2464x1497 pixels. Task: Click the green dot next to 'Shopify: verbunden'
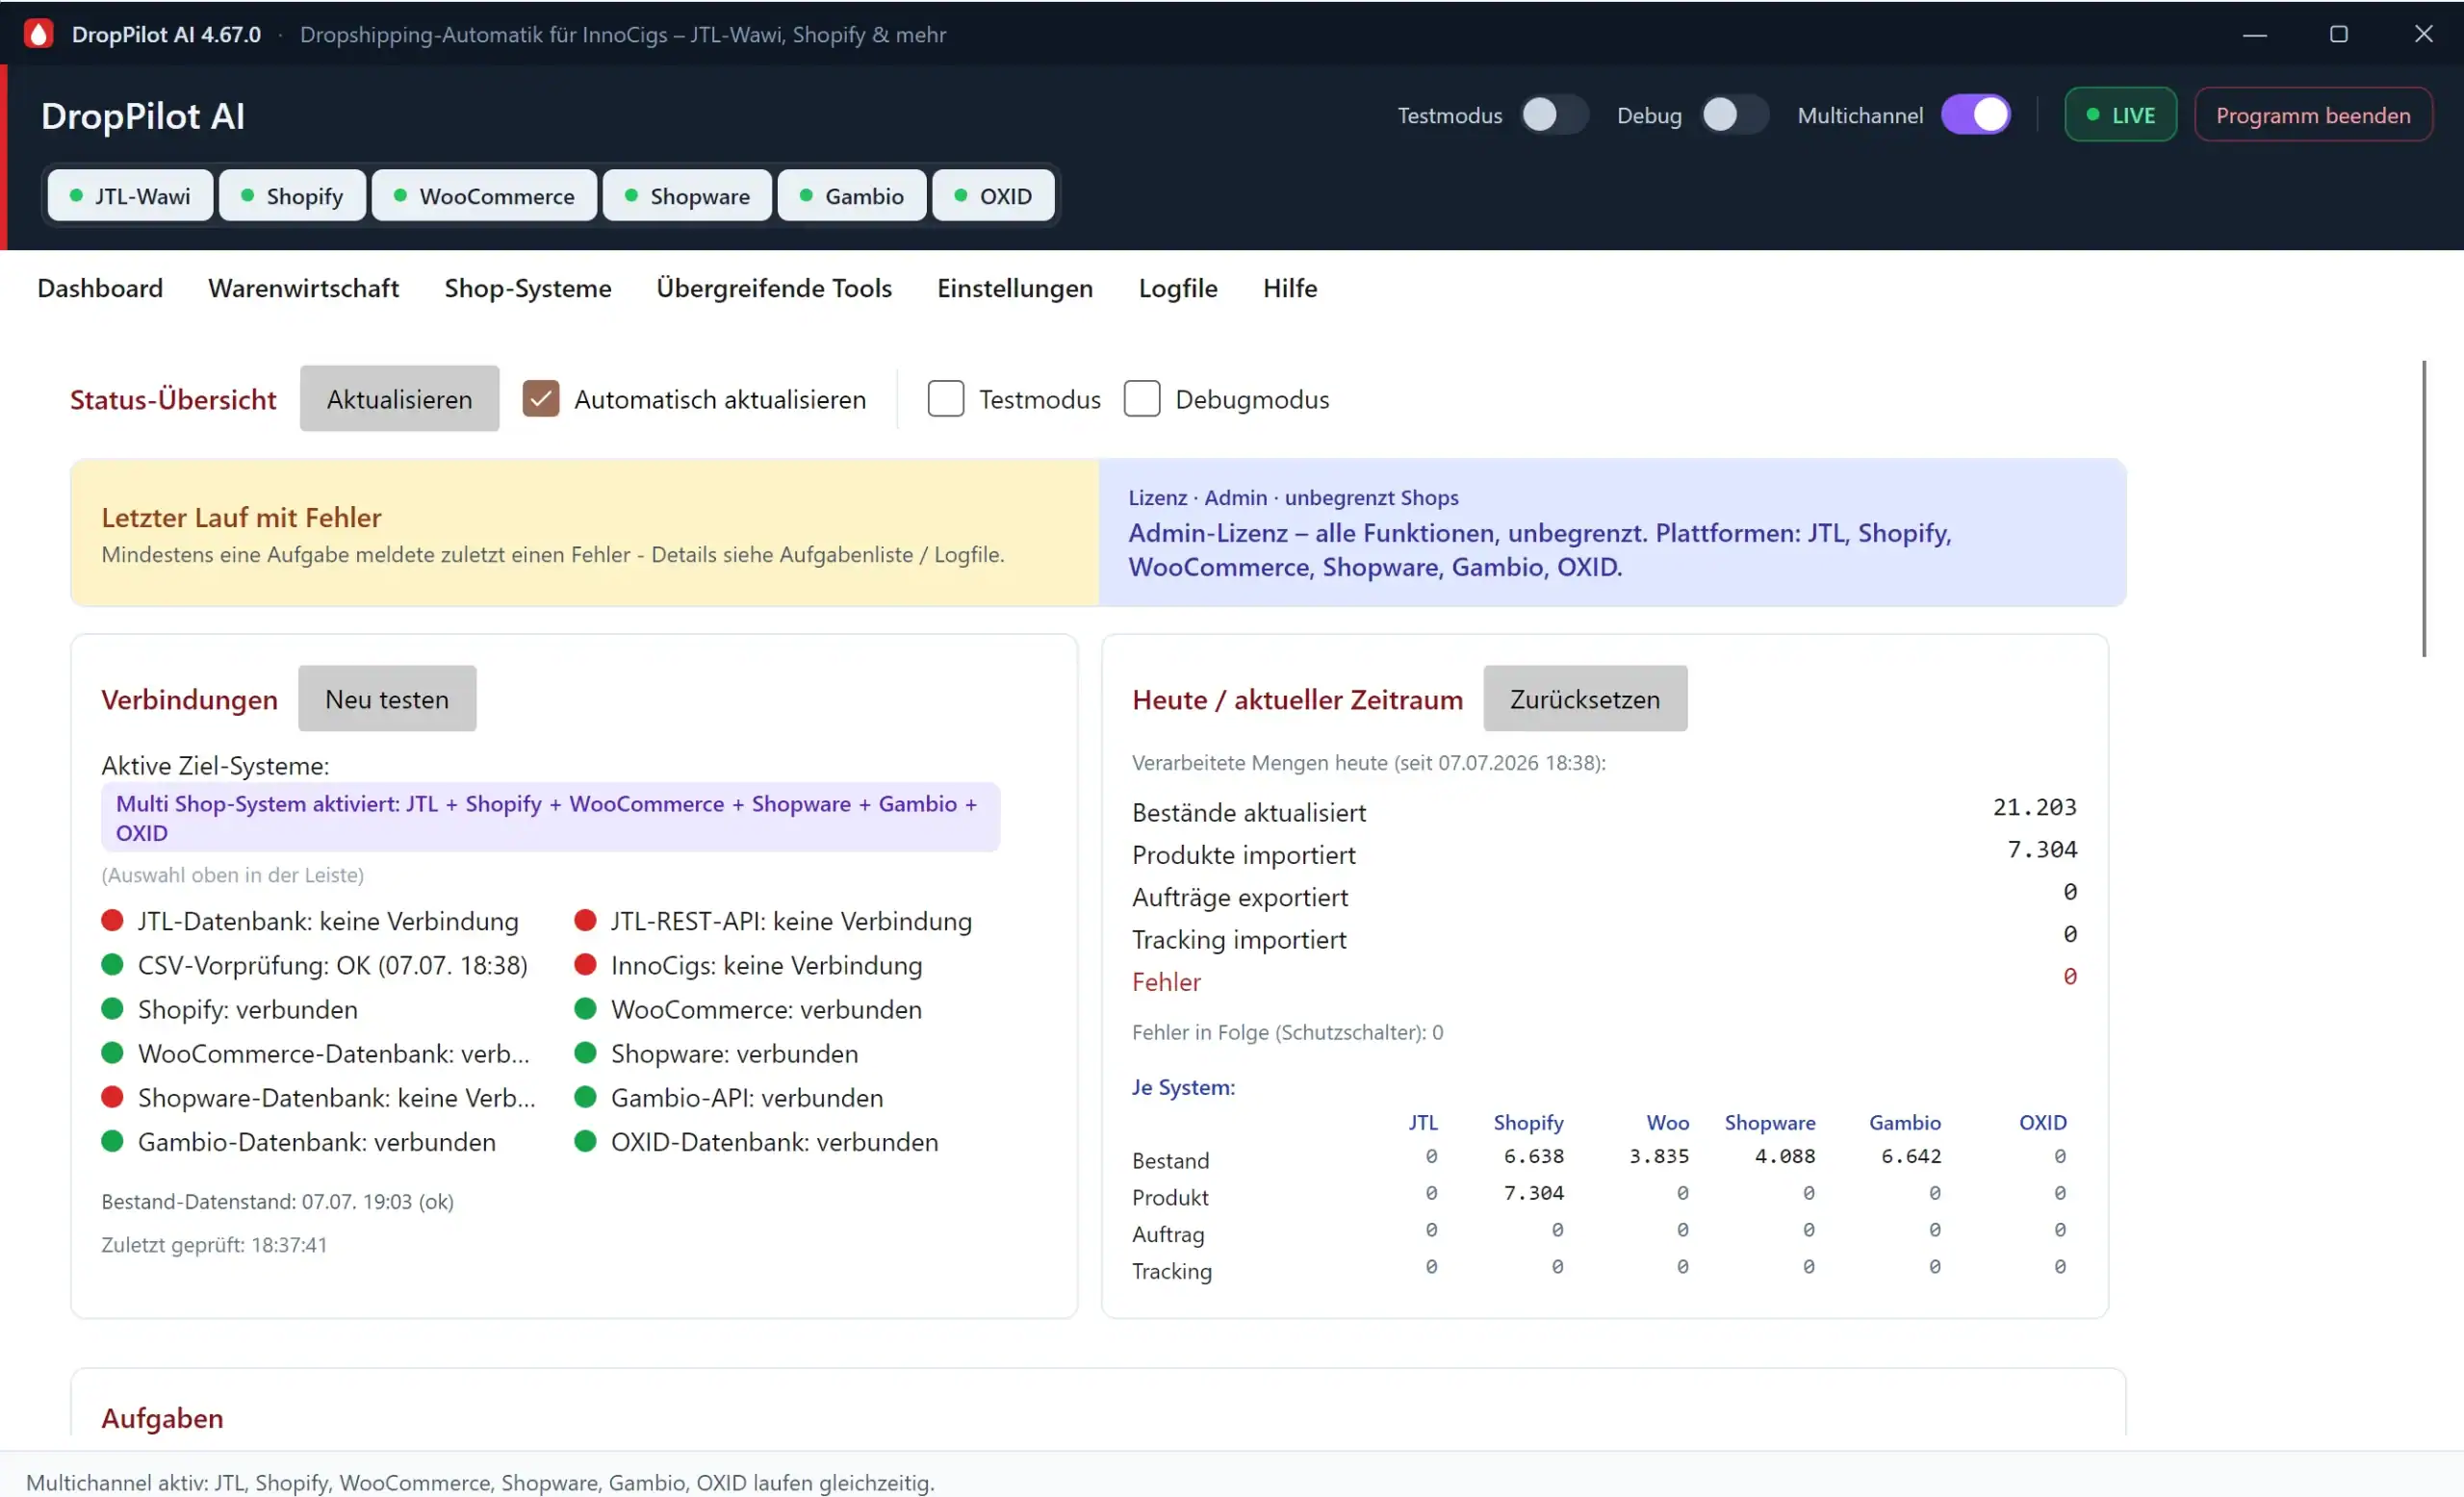(x=112, y=1008)
